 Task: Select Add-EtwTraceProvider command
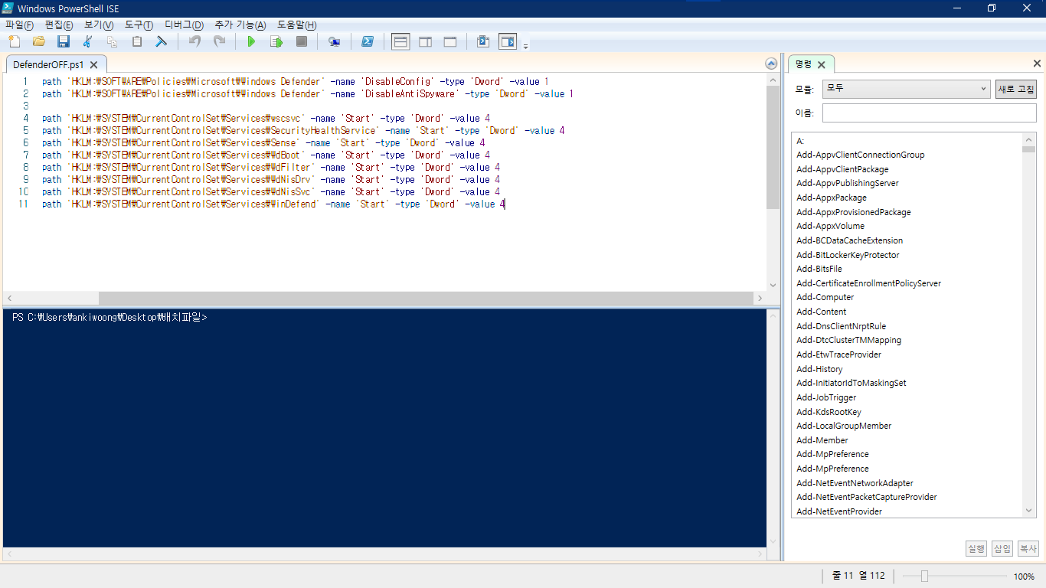point(838,354)
